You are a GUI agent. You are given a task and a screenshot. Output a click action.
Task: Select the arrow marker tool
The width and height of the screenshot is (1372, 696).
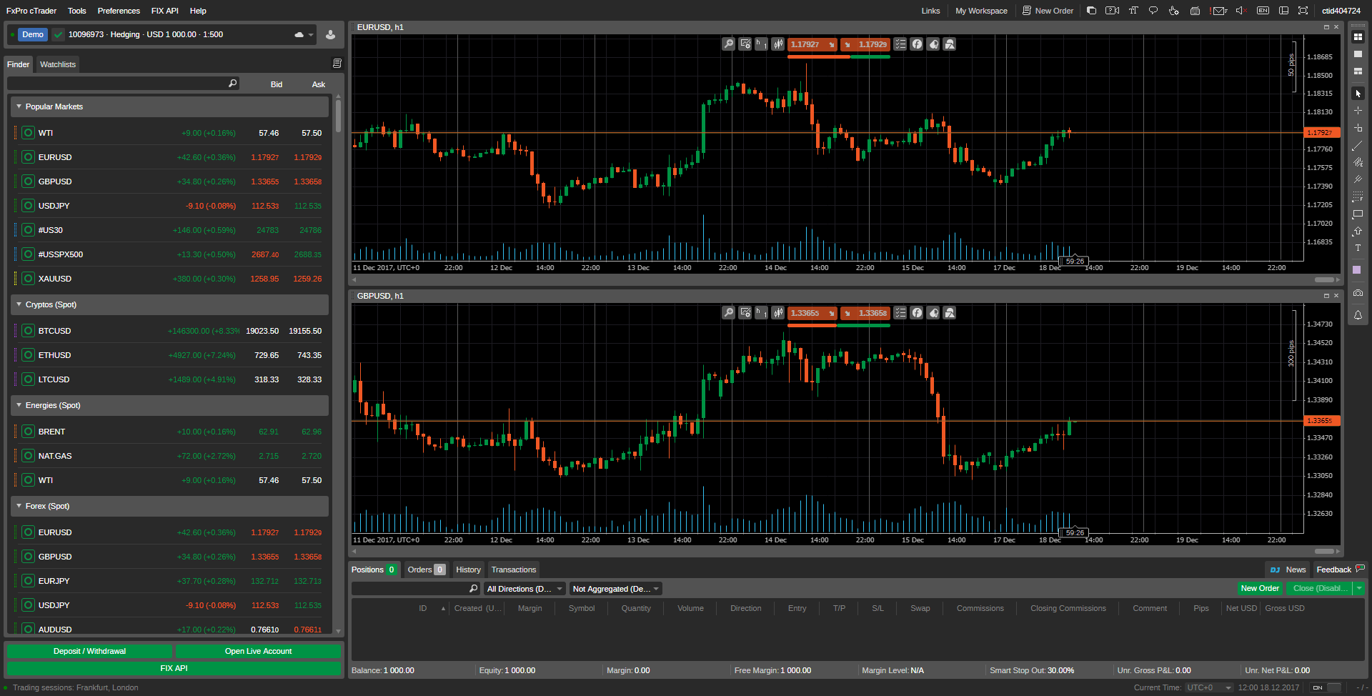click(x=1358, y=231)
